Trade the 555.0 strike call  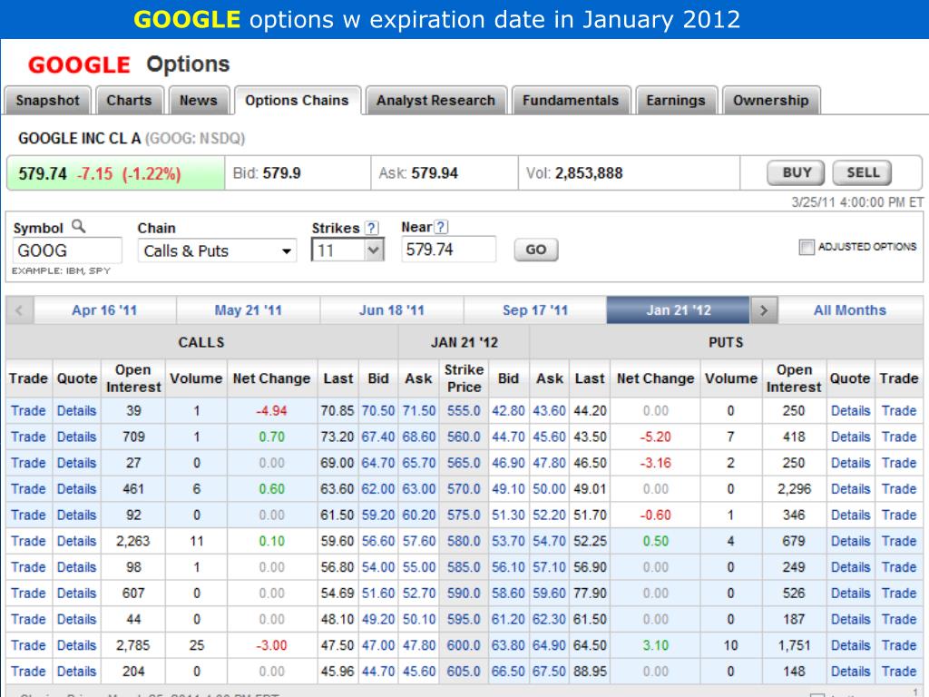point(28,411)
